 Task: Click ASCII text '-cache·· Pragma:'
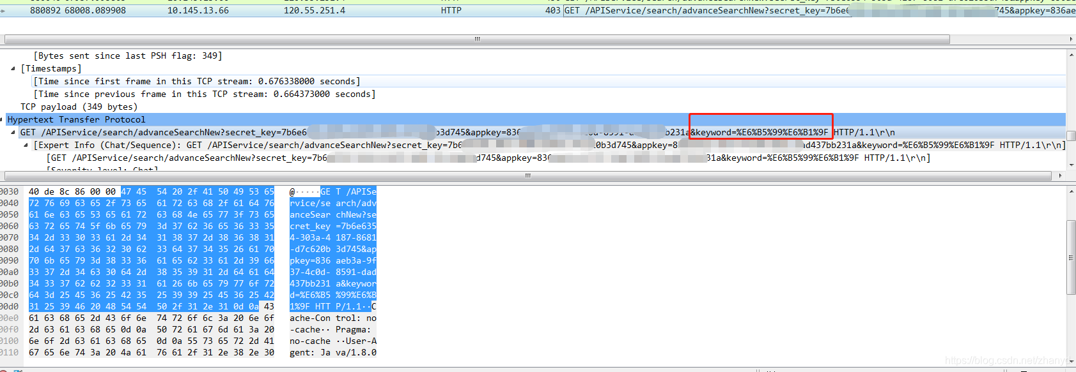tap(331, 329)
